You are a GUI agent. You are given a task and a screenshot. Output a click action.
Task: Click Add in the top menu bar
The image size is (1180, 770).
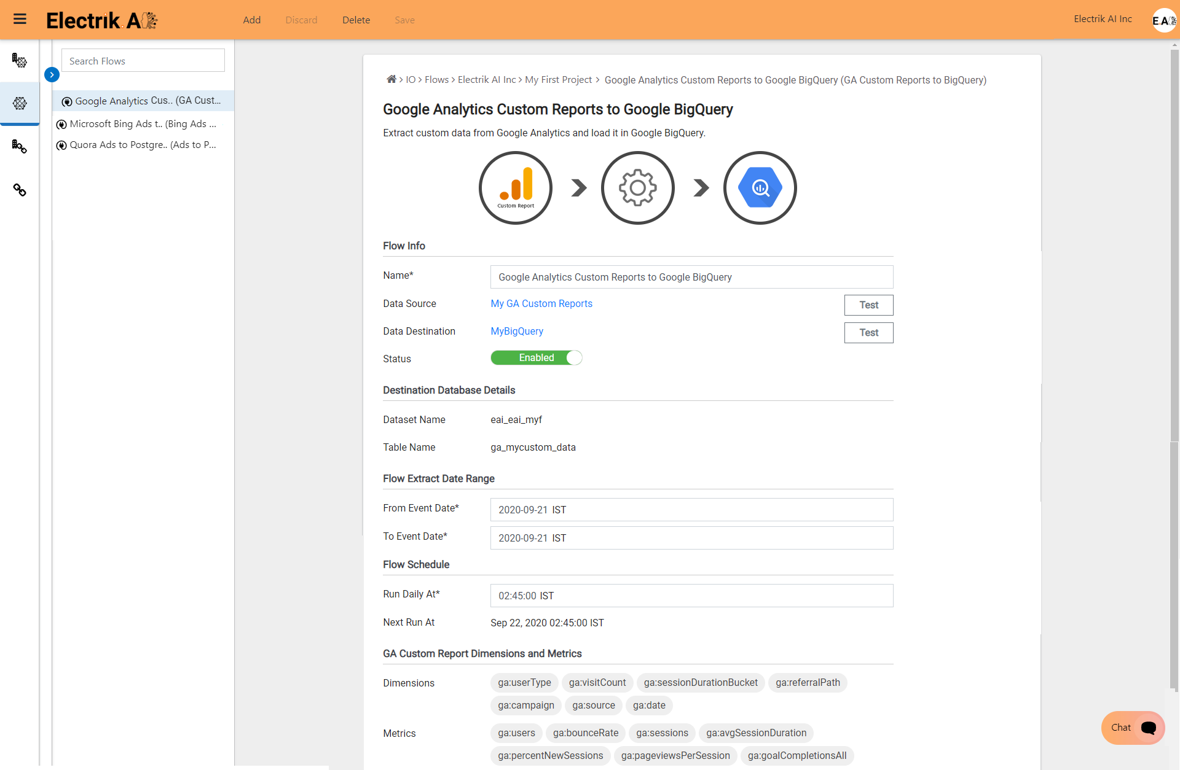coord(252,20)
